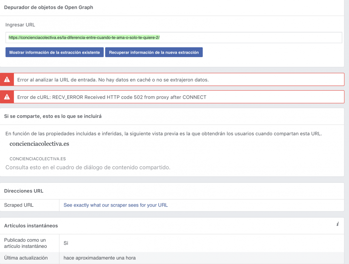The width and height of the screenshot is (349, 264).
Task: Click 'Si se comparte, esto es lo que' heading
Action: point(53,116)
